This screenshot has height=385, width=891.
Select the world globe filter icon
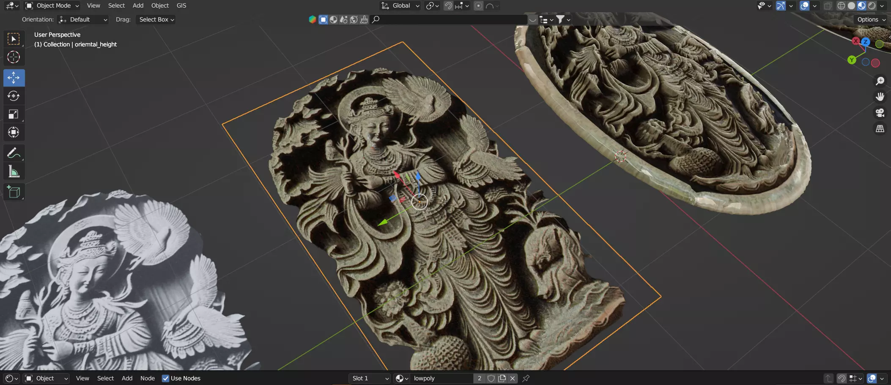(354, 19)
